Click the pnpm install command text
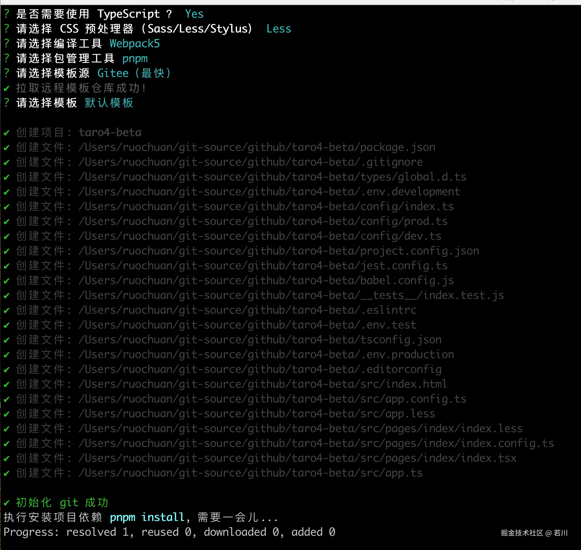This screenshot has width=581, height=550. 147,518
